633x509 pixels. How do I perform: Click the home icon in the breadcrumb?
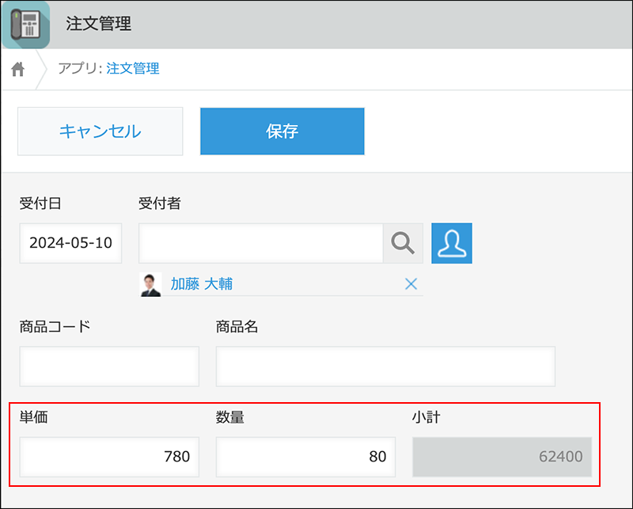coord(17,69)
